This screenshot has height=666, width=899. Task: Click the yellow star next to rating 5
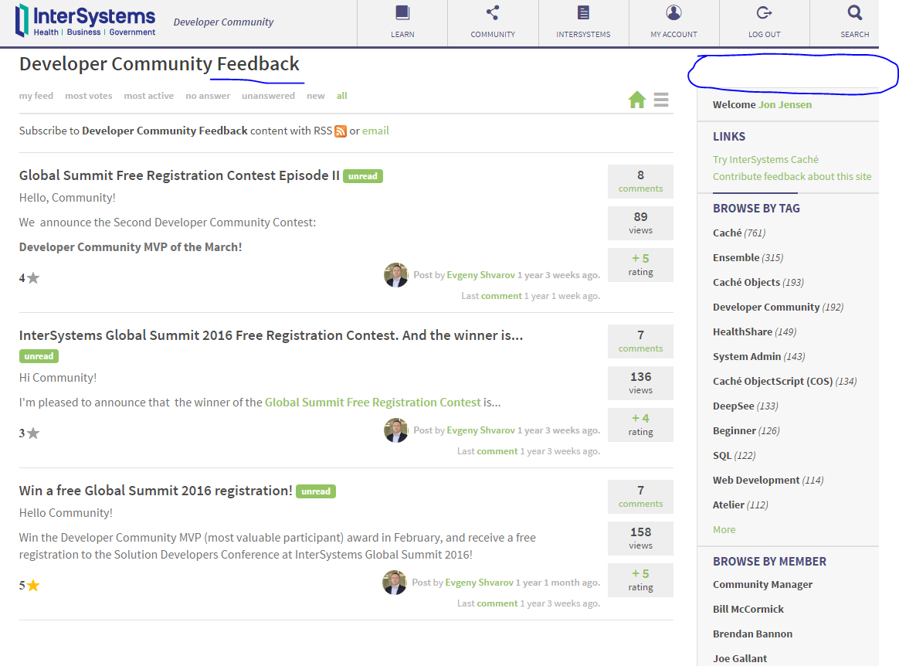34,585
